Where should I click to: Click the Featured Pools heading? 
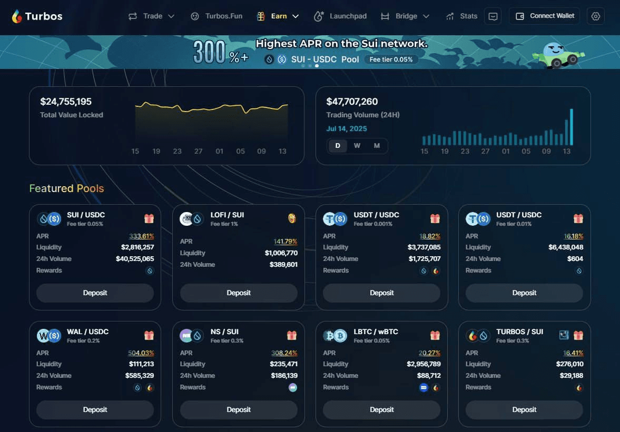tap(66, 188)
